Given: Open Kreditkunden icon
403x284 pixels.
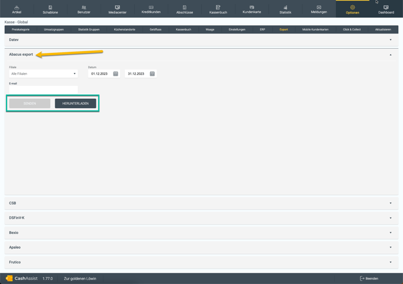Looking at the screenshot, I should [x=151, y=7].
